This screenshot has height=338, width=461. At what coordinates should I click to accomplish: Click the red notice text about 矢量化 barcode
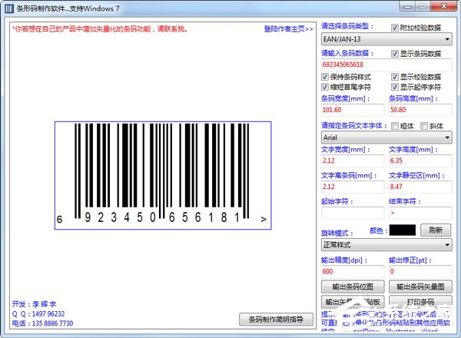100,28
